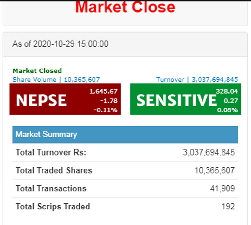Click the SENSITIVE index value 328.04
The image size is (251, 225).
coord(227,91)
